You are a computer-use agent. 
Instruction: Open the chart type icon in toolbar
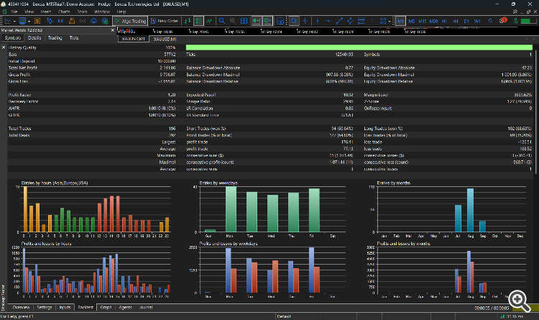tap(8, 21)
